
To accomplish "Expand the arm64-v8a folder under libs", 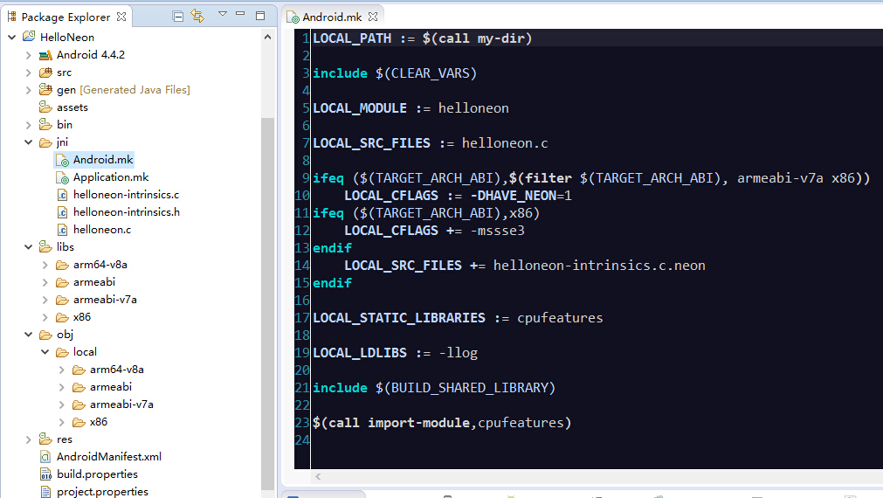I will pyautogui.click(x=45, y=265).
